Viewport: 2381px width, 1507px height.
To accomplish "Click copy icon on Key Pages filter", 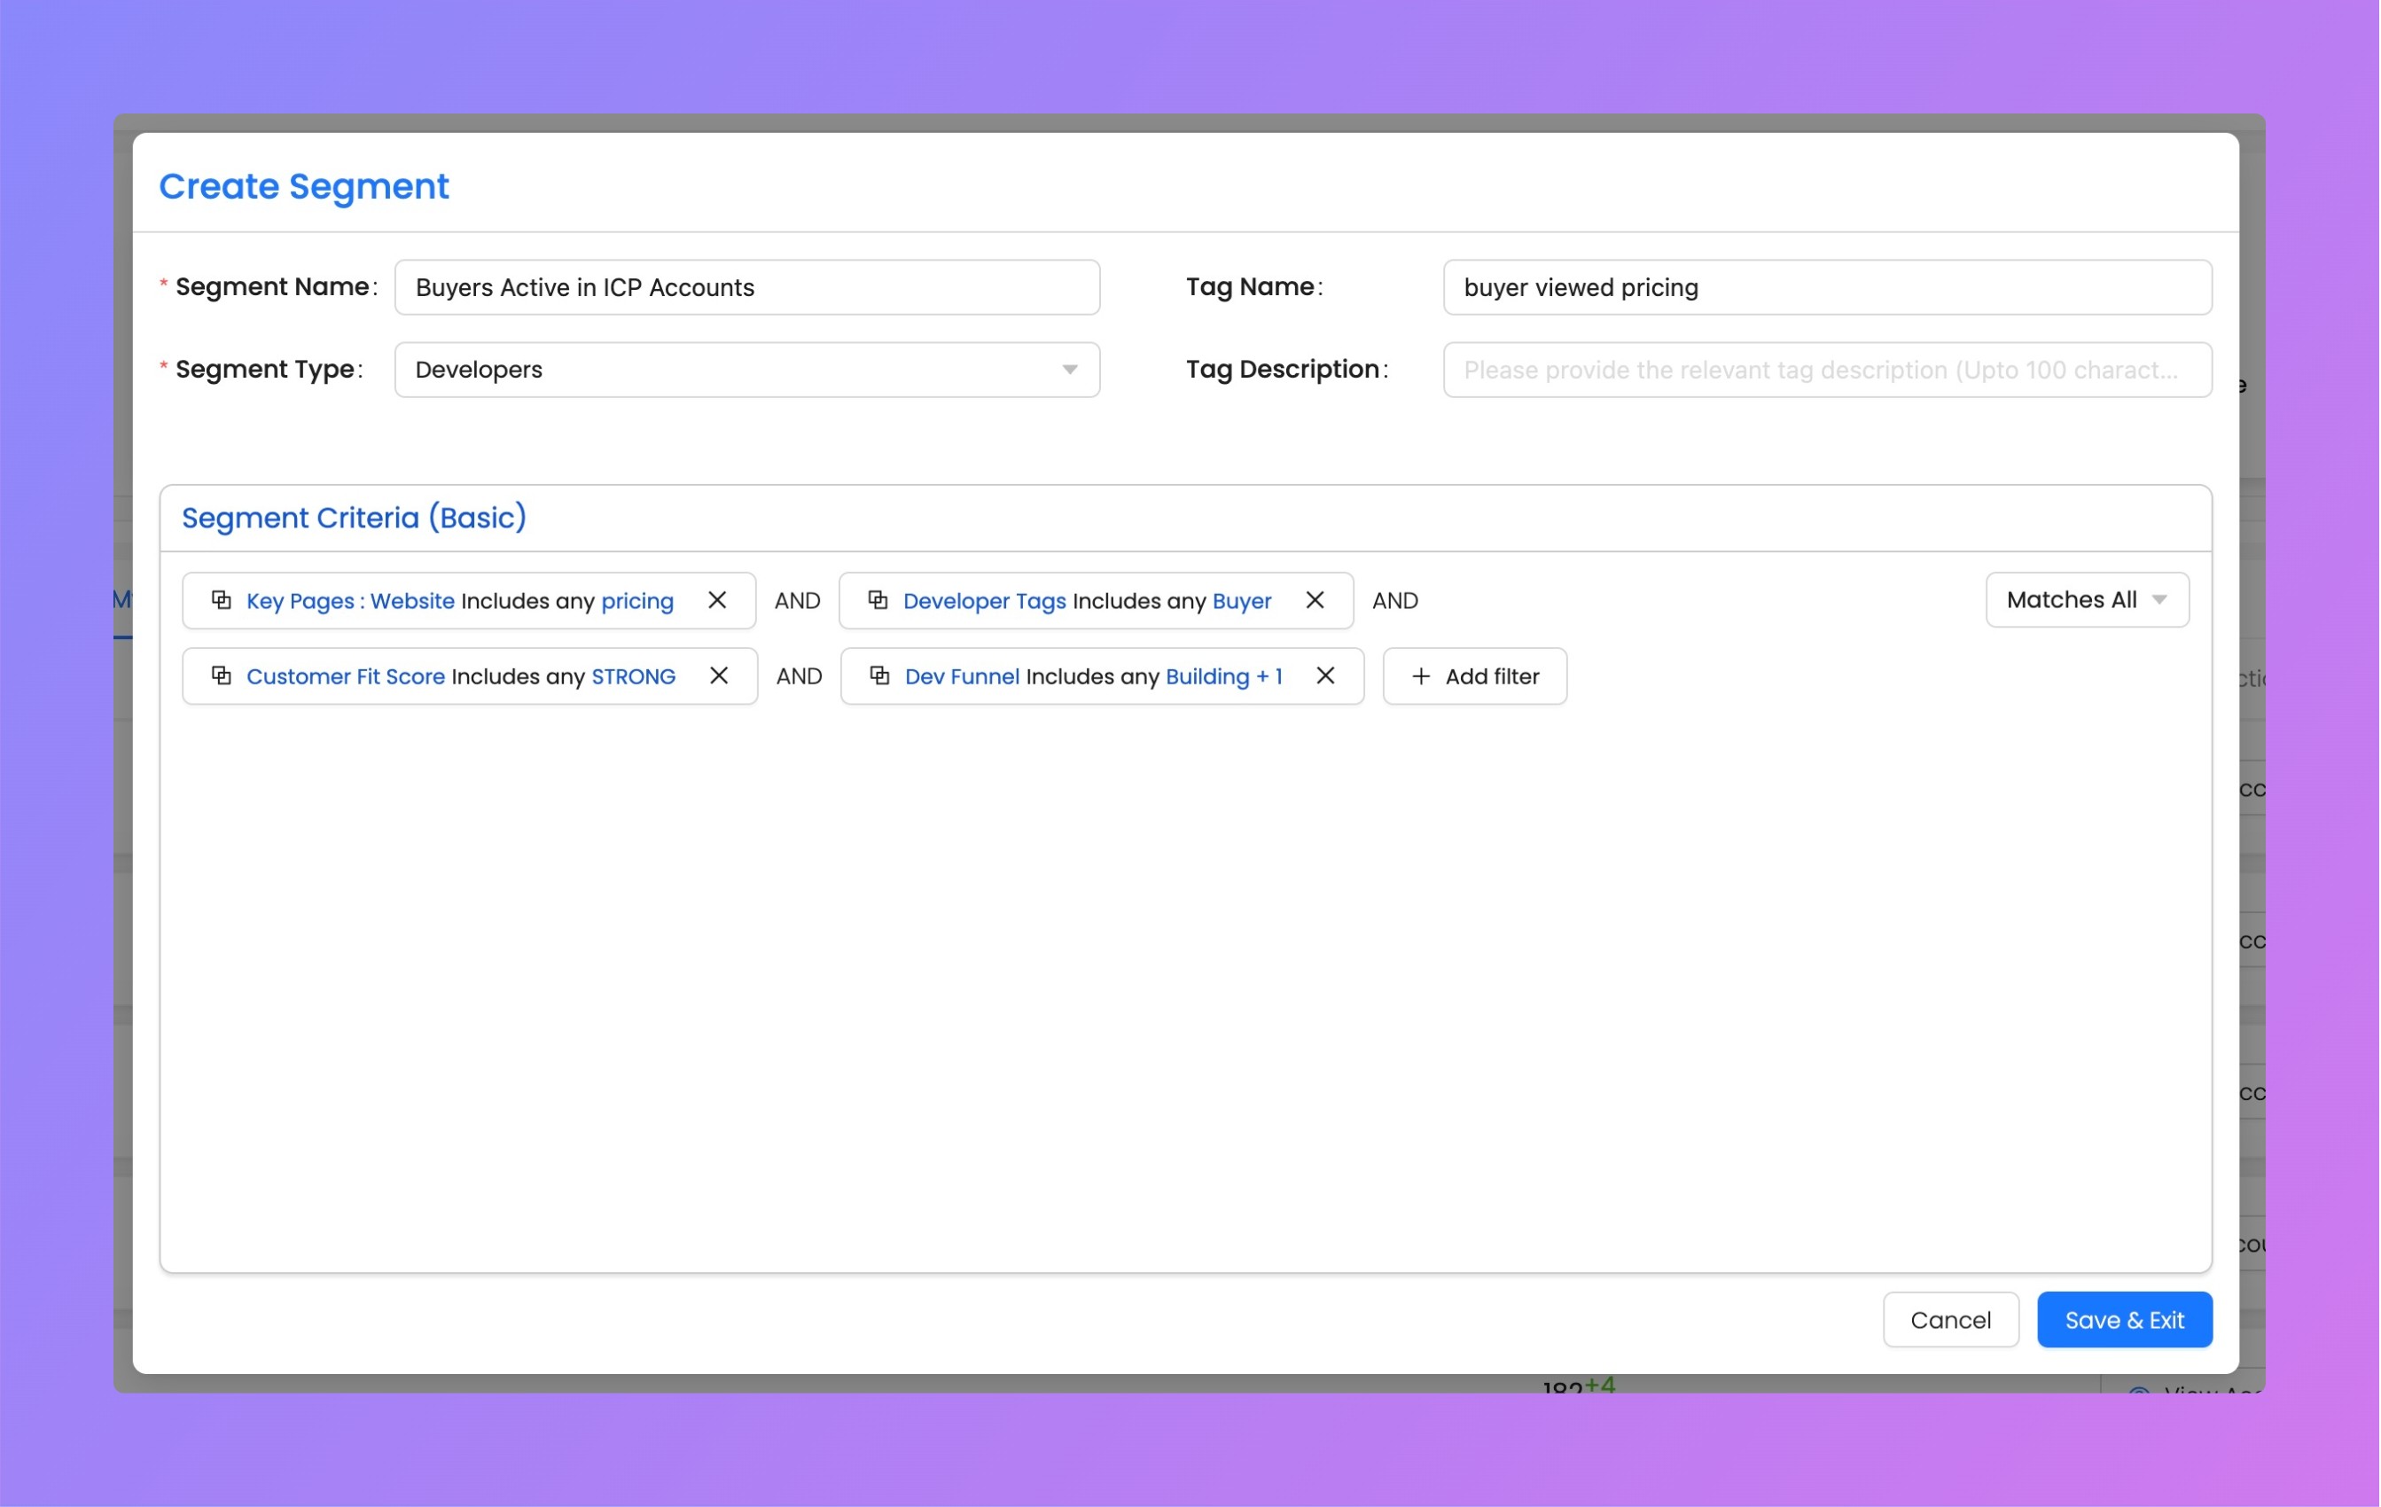I will (x=222, y=600).
